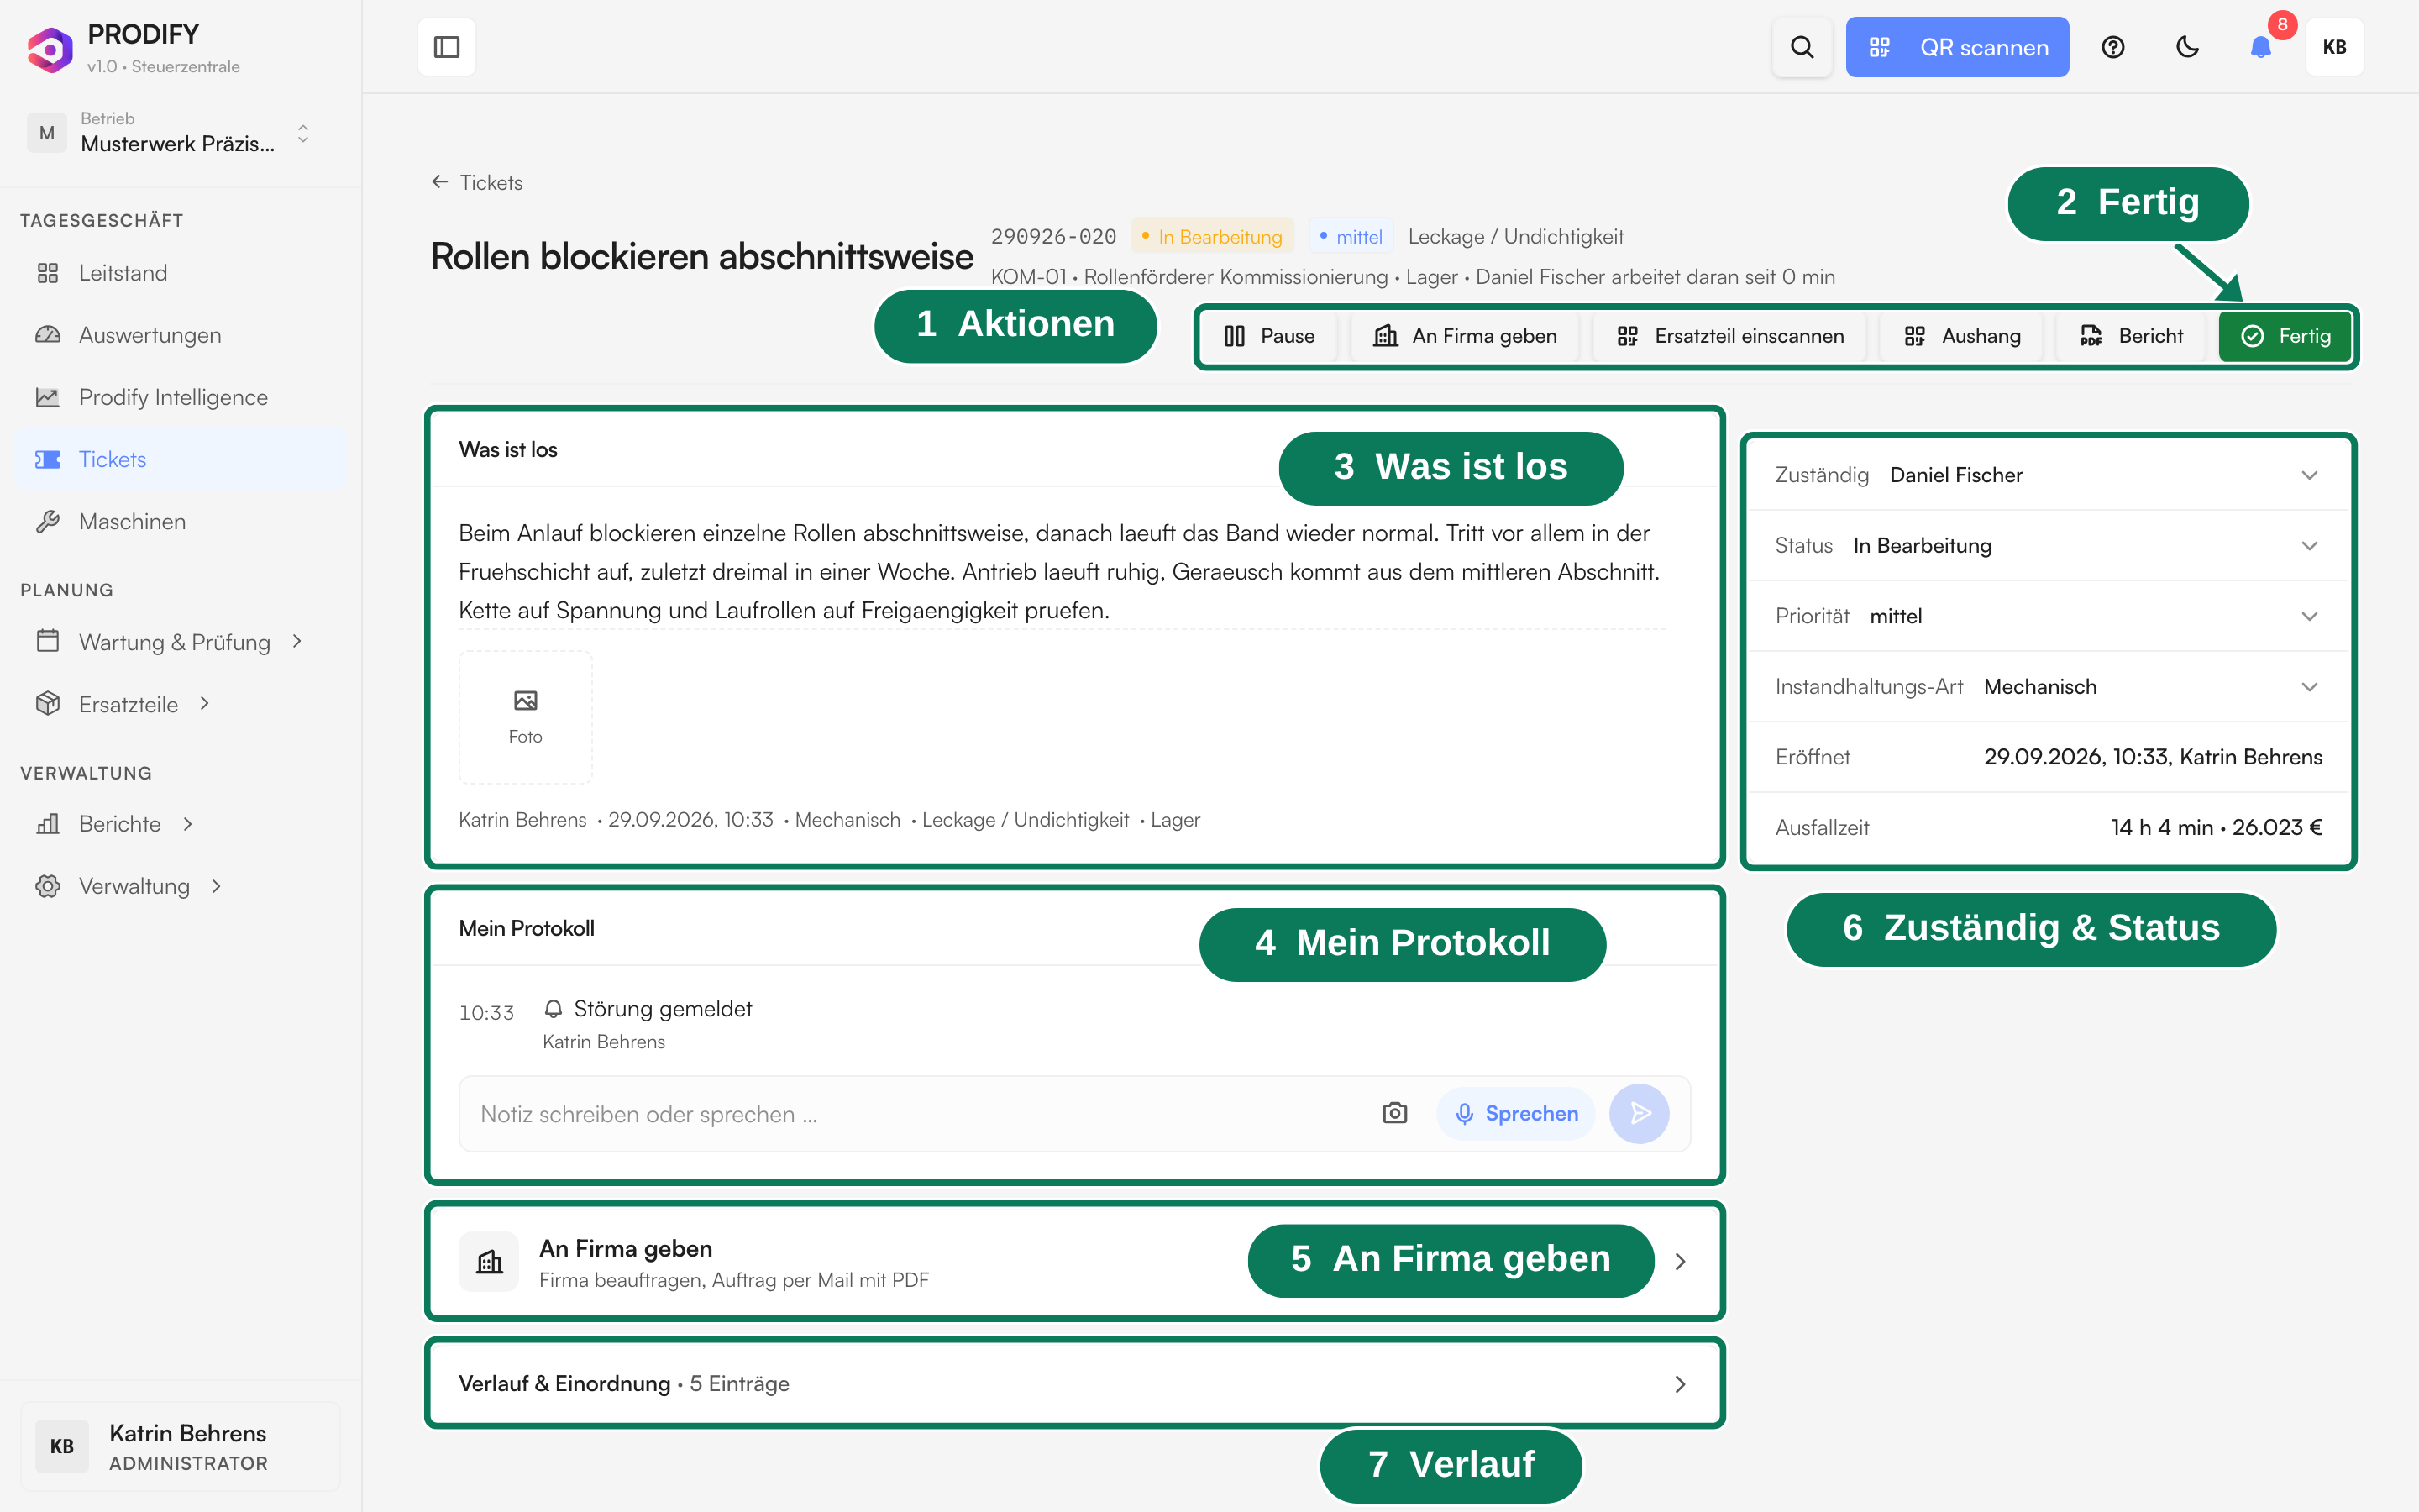Generate the Bericht PDF

(x=2130, y=336)
